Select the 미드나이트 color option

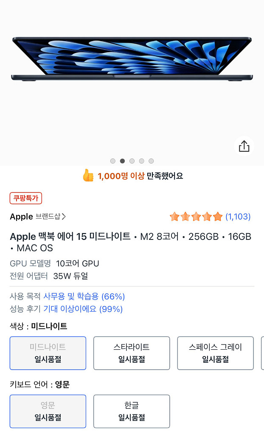click(48, 353)
